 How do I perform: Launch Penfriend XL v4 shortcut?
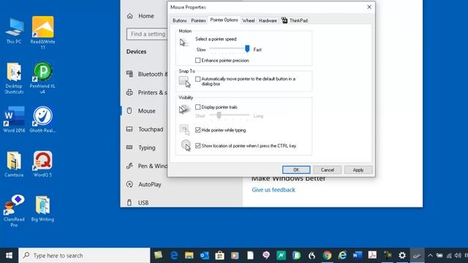42,78
